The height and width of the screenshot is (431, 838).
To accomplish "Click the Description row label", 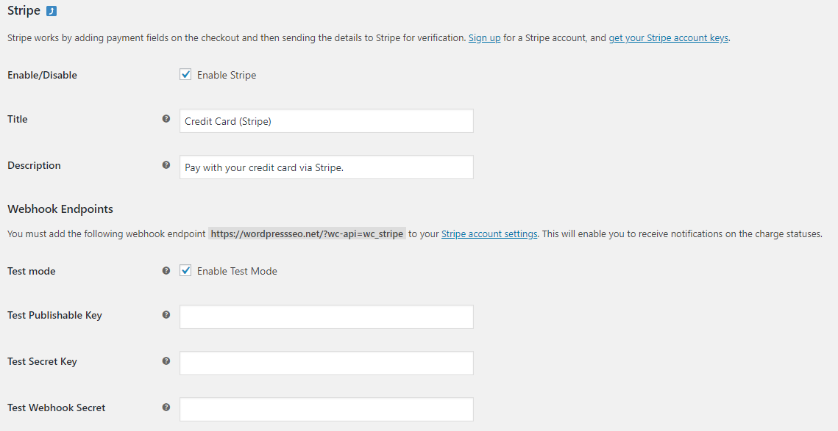I will pos(34,165).
